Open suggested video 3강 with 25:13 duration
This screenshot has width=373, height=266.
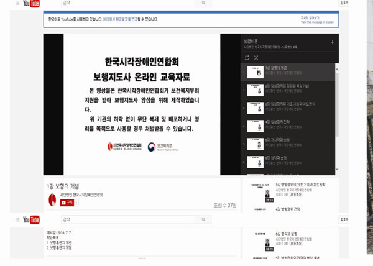[260, 192]
